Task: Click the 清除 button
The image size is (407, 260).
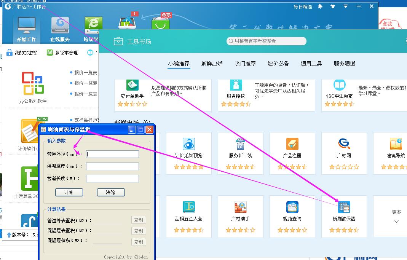Action: [111, 193]
